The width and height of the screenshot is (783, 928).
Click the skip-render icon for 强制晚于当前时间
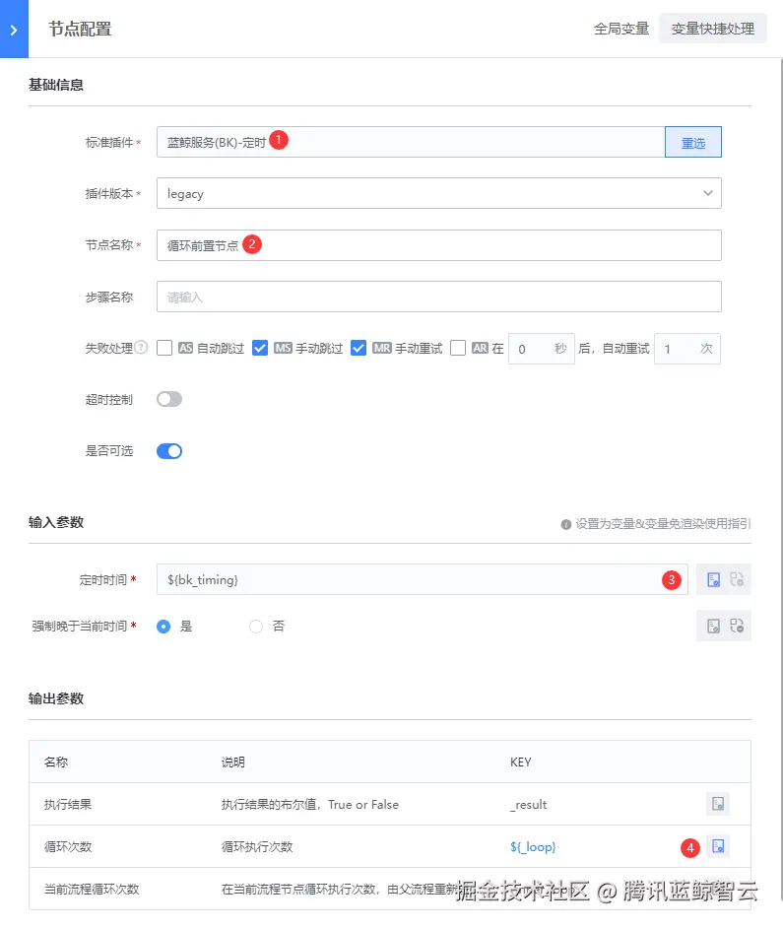coord(737,626)
